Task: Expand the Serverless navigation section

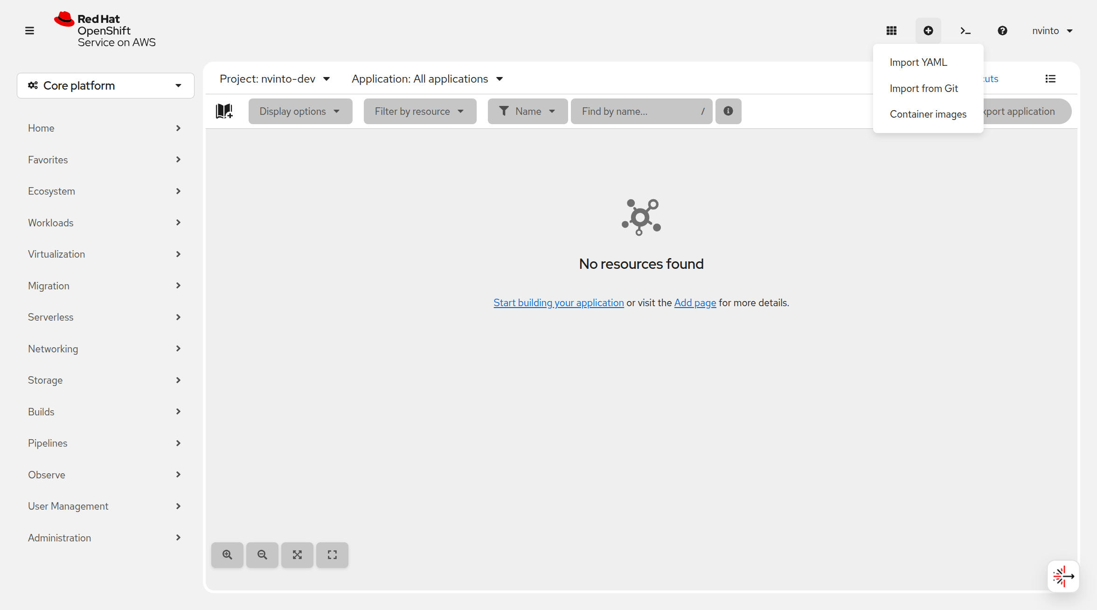Action: [104, 317]
